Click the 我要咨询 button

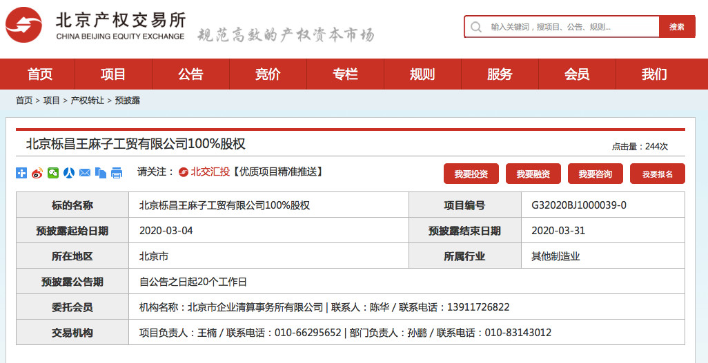[x=595, y=174]
